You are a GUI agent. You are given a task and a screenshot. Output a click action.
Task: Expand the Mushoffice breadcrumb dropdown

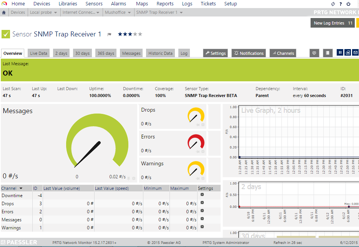[x=130, y=13]
